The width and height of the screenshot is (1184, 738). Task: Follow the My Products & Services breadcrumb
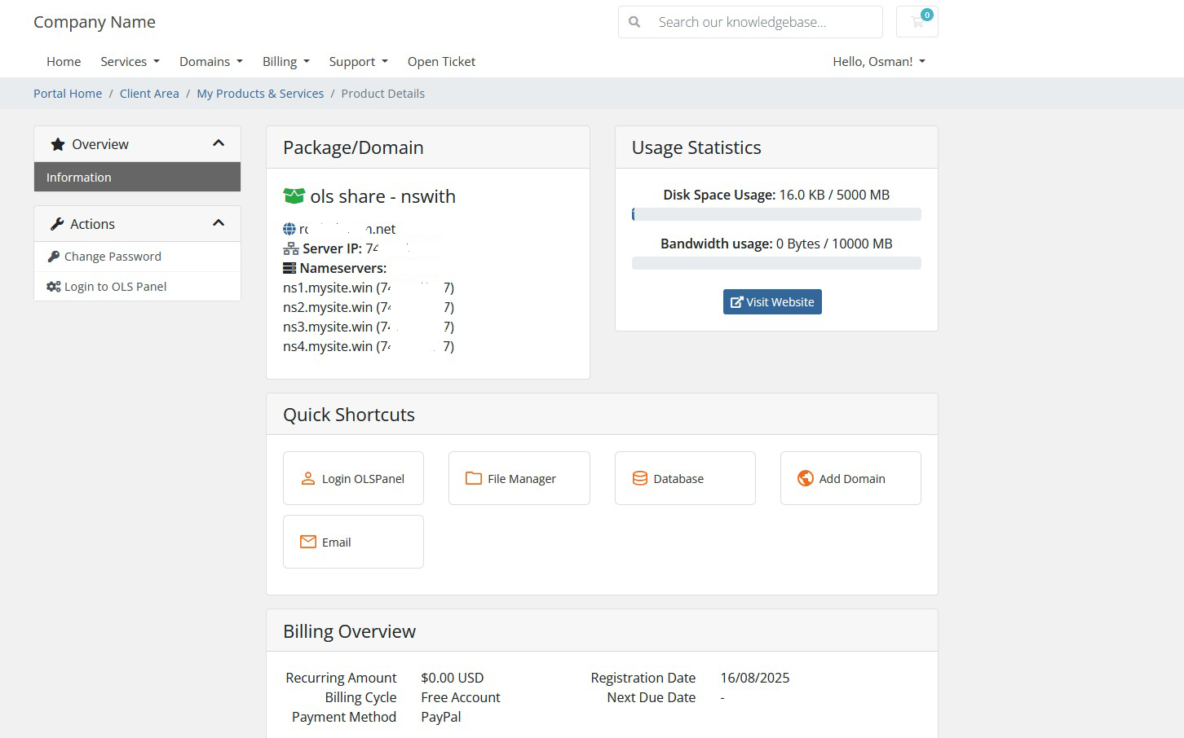(260, 94)
